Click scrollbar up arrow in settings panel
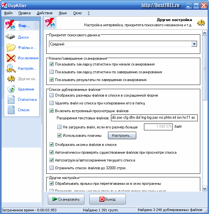209x214 pixels. (205, 33)
